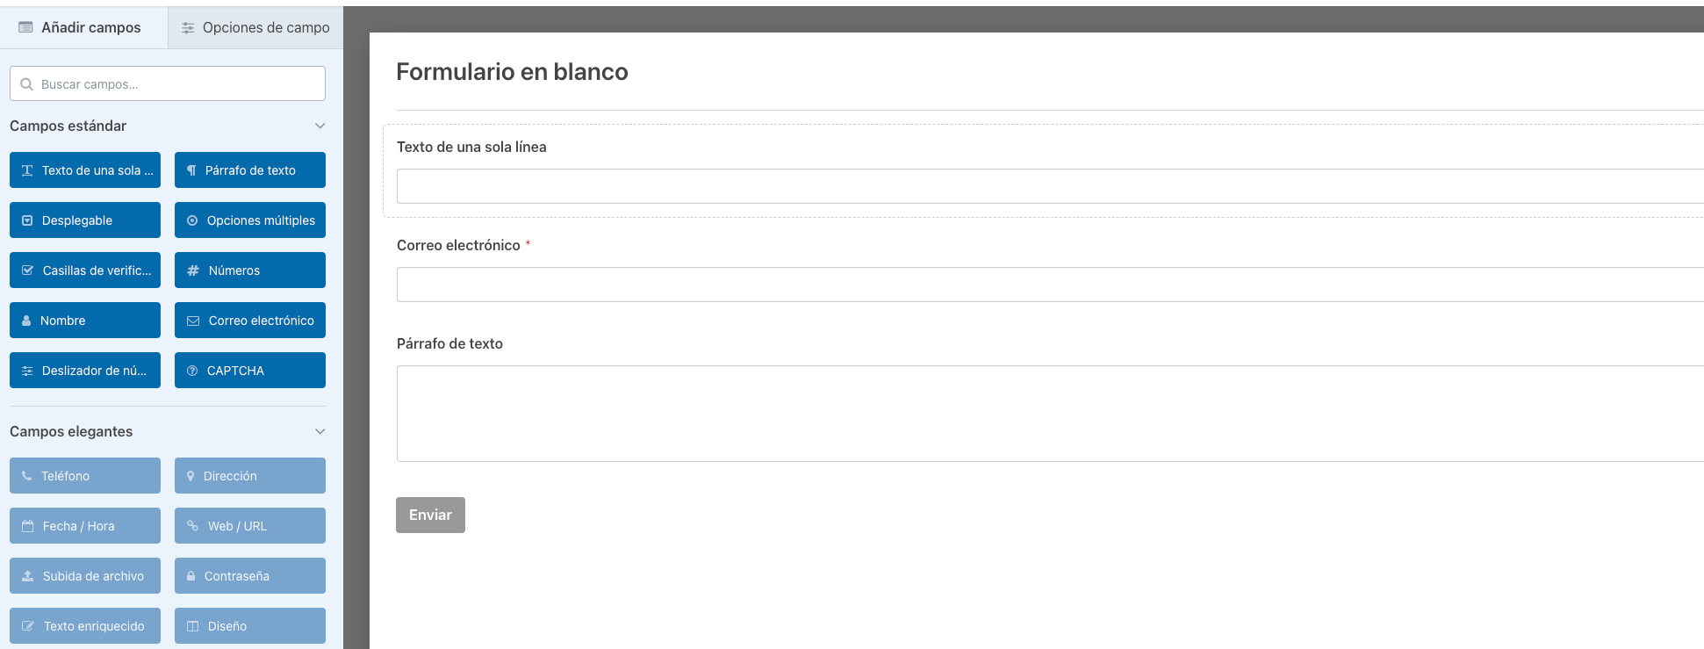
Task: Add the CAPTCHA field
Action: click(250, 371)
